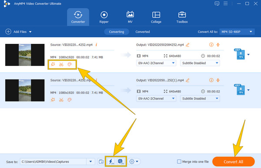
Task: Click the cut scissors icon for first video
Action: pyautogui.click(x=61, y=64)
